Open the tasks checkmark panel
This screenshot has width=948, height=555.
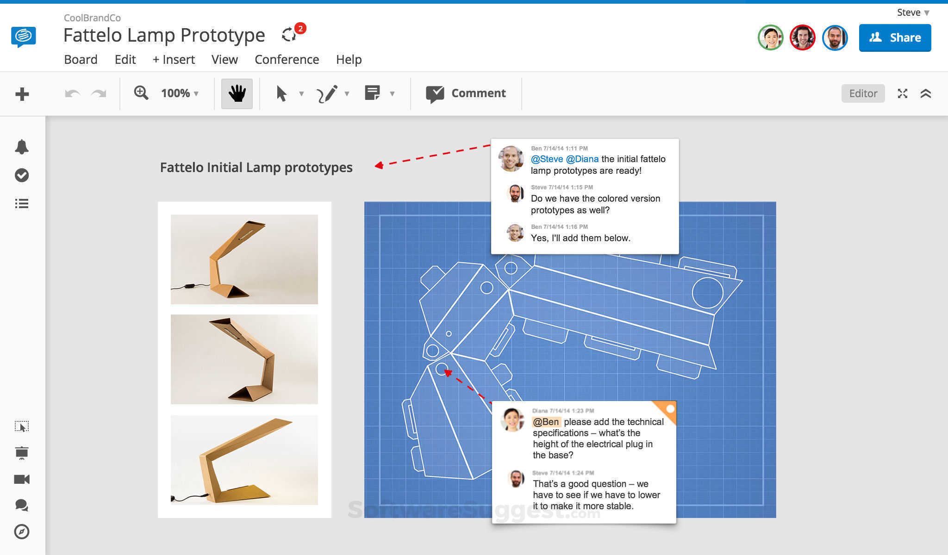point(22,175)
